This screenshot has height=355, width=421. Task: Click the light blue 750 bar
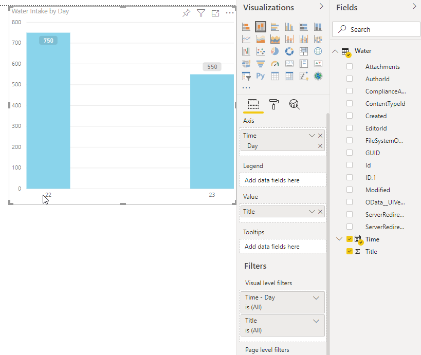point(48,113)
